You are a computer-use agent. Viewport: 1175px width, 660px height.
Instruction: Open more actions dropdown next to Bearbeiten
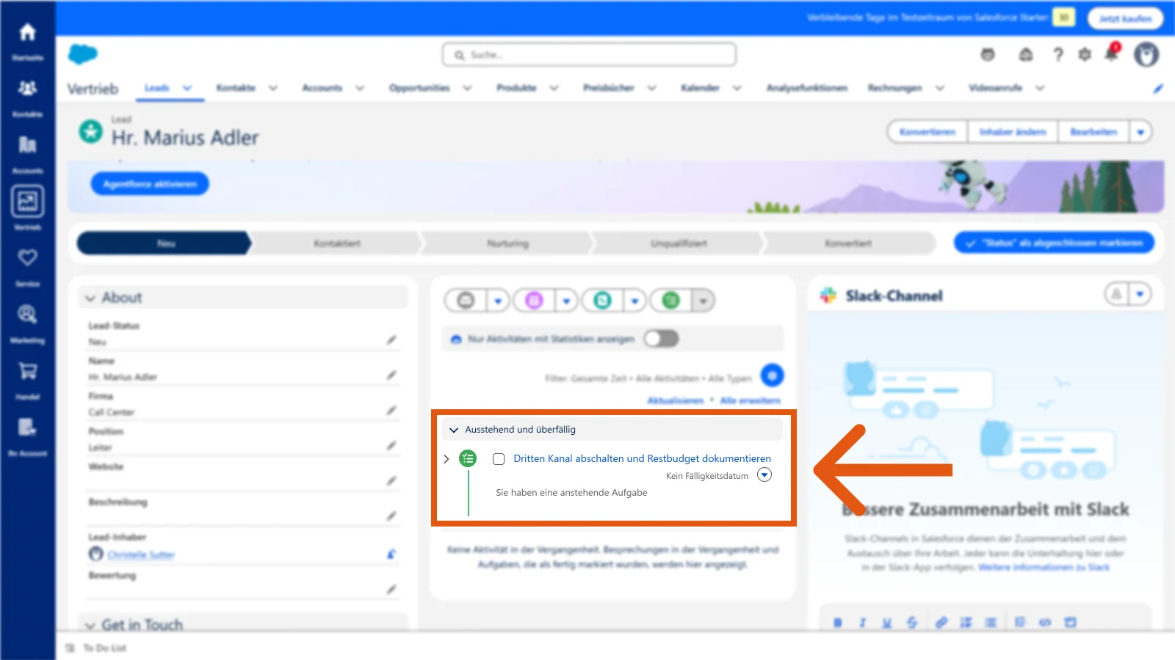(1140, 132)
